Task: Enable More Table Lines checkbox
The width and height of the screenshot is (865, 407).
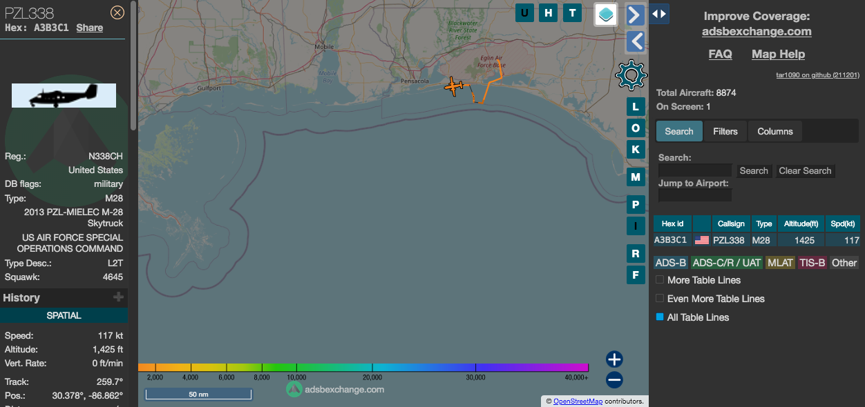Action: pos(660,280)
